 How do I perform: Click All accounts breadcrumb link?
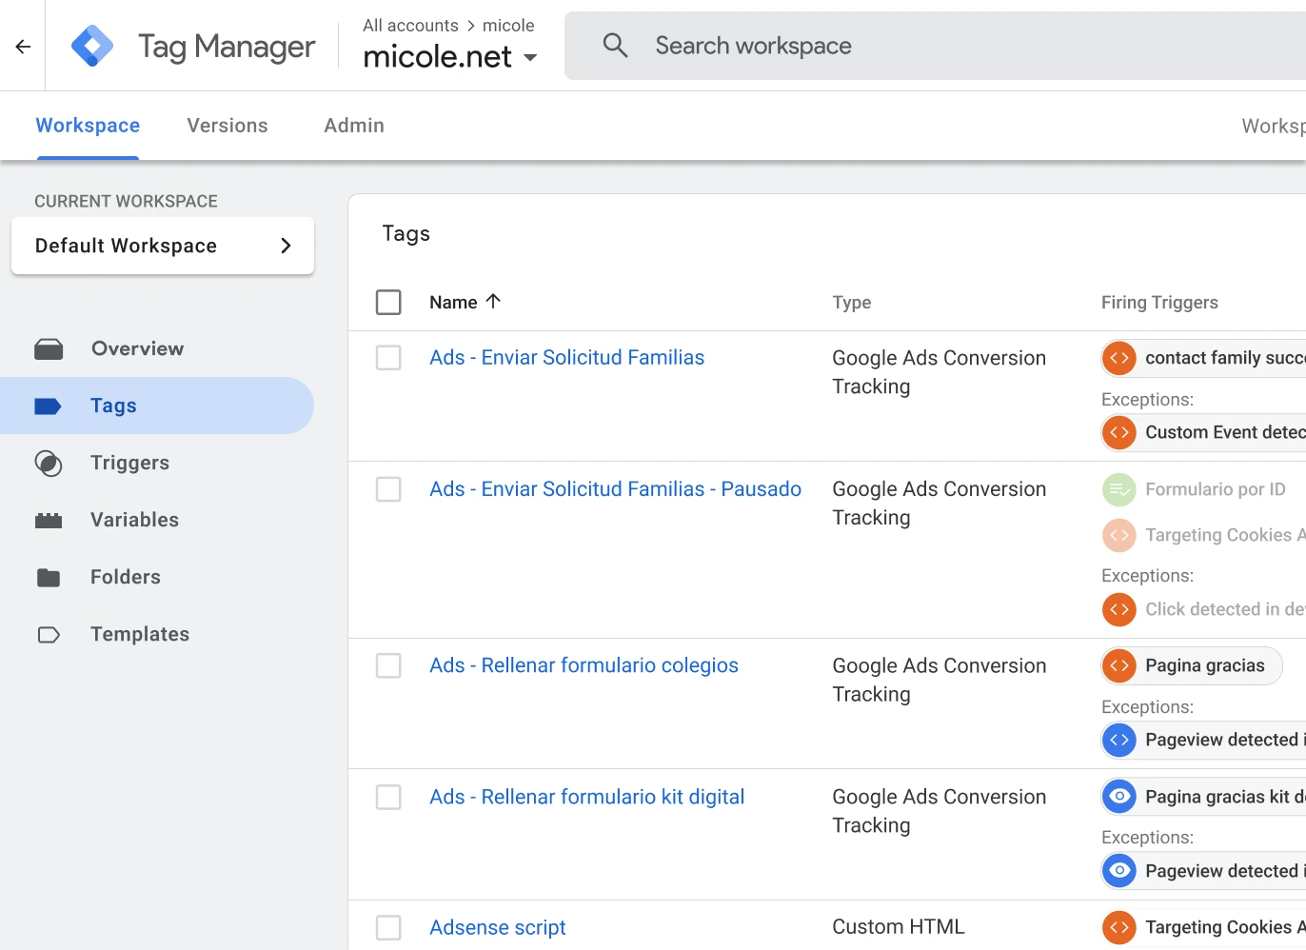tap(410, 26)
